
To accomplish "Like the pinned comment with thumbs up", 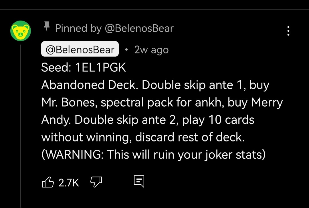I will (x=49, y=181).
